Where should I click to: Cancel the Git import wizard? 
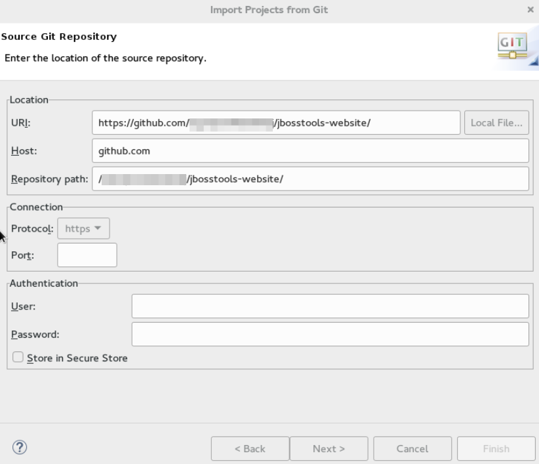point(412,448)
